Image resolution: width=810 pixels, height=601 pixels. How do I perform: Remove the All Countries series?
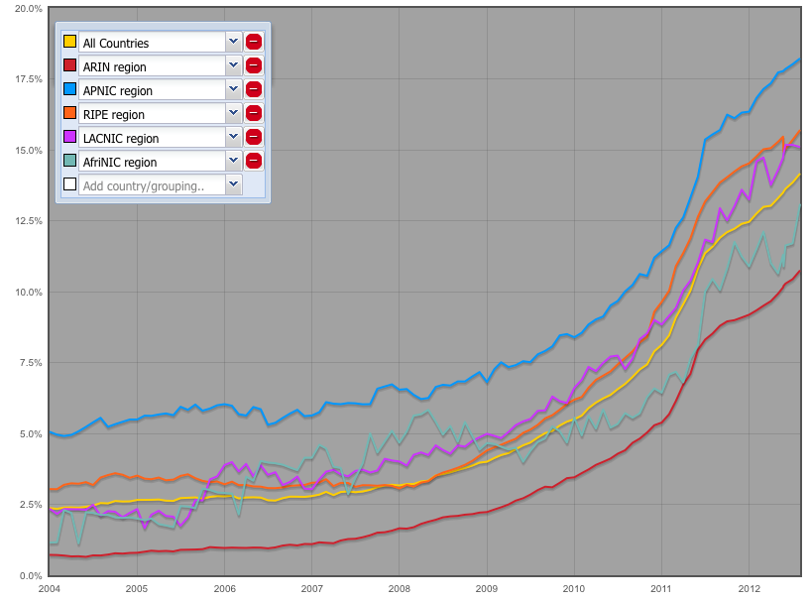(x=254, y=42)
